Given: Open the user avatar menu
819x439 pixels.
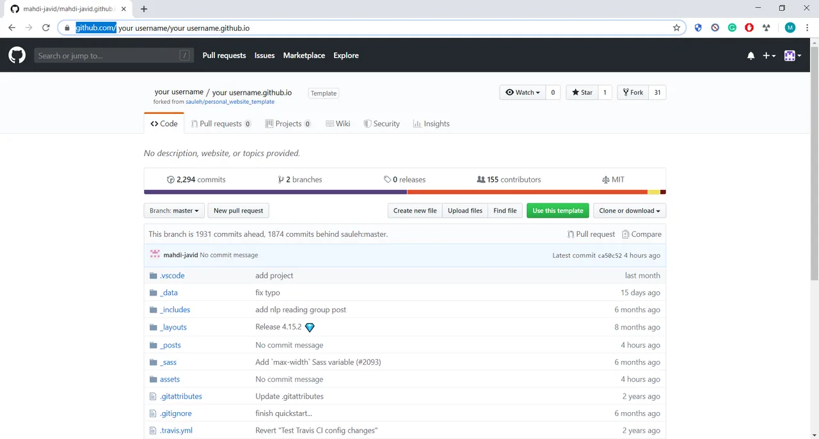Looking at the screenshot, I should (x=793, y=56).
